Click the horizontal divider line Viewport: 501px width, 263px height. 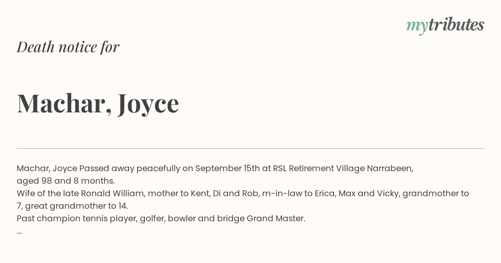(x=250, y=148)
